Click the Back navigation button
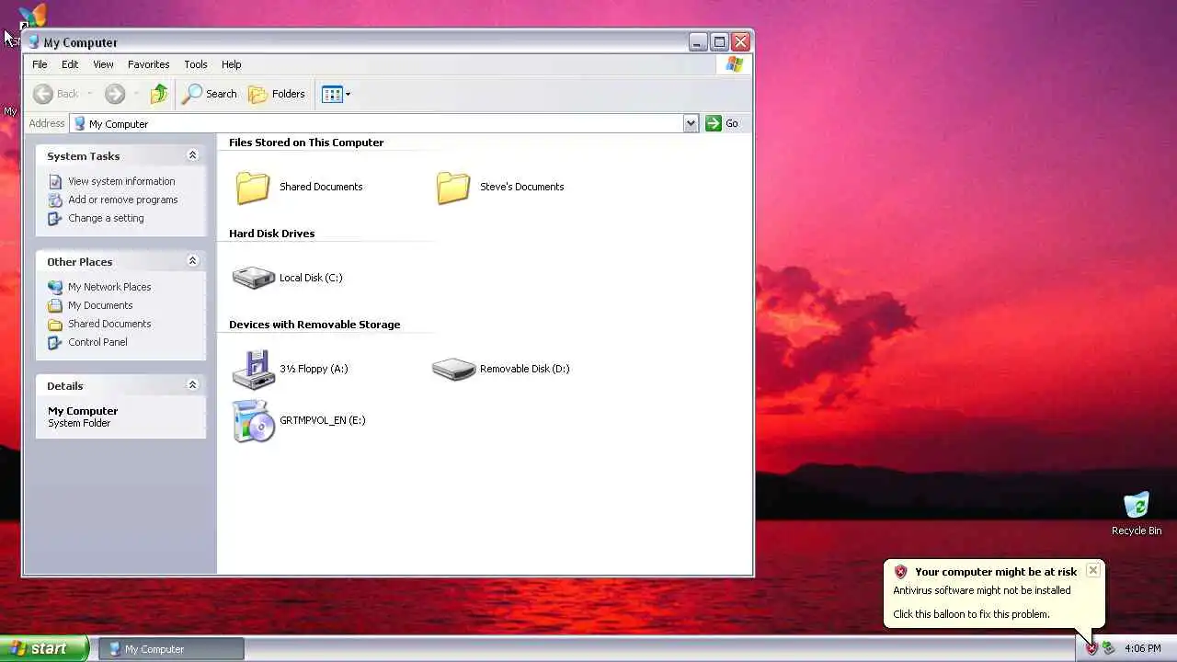The image size is (1177, 662). (x=56, y=94)
